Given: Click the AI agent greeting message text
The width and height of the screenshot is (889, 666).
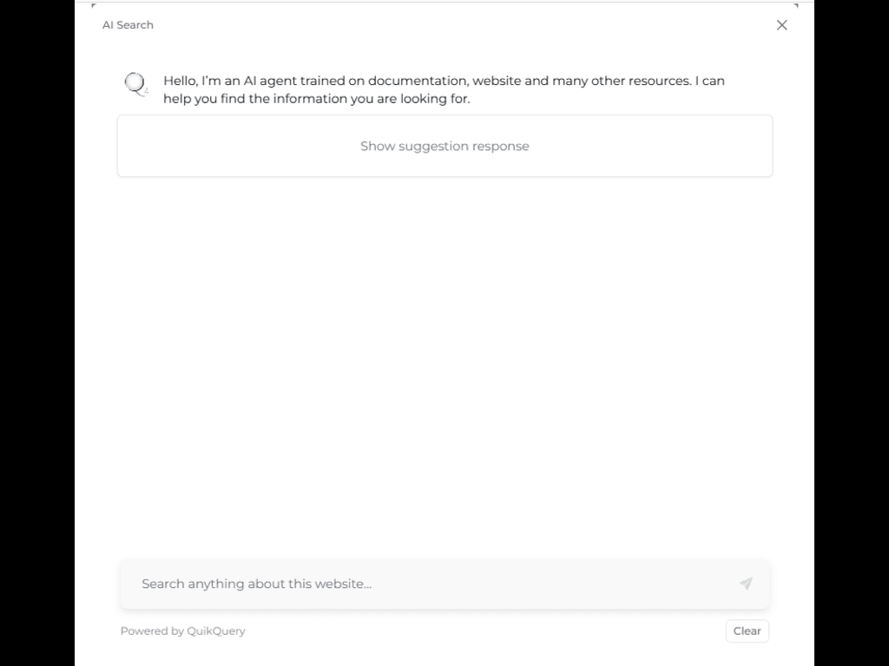Looking at the screenshot, I should [444, 89].
